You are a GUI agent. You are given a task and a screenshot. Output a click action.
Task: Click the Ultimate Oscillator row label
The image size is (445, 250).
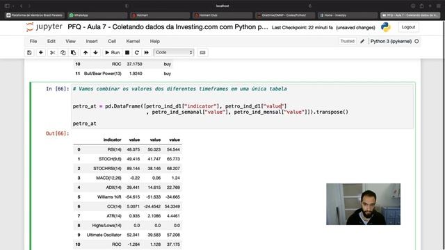(x=104, y=235)
